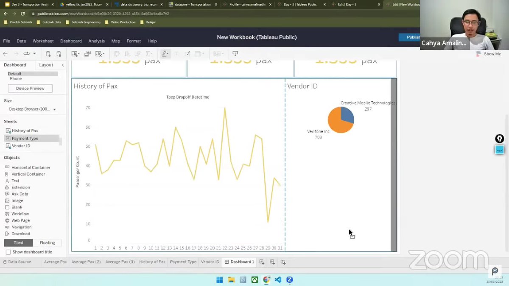Click Show Me button
This screenshot has height=286, width=509.
[x=488, y=54]
